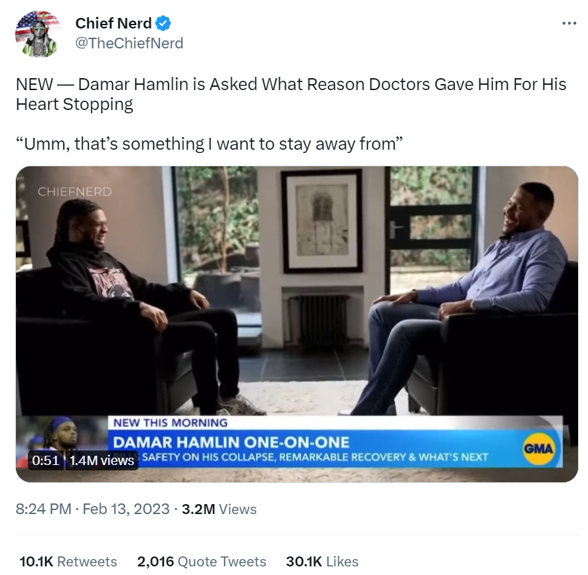
Task: Open the 2,016 Quote Tweets list
Action: pos(202,562)
